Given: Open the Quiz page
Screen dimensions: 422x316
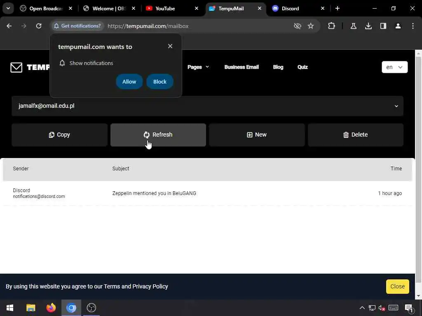Looking at the screenshot, I should coord(302,67).
